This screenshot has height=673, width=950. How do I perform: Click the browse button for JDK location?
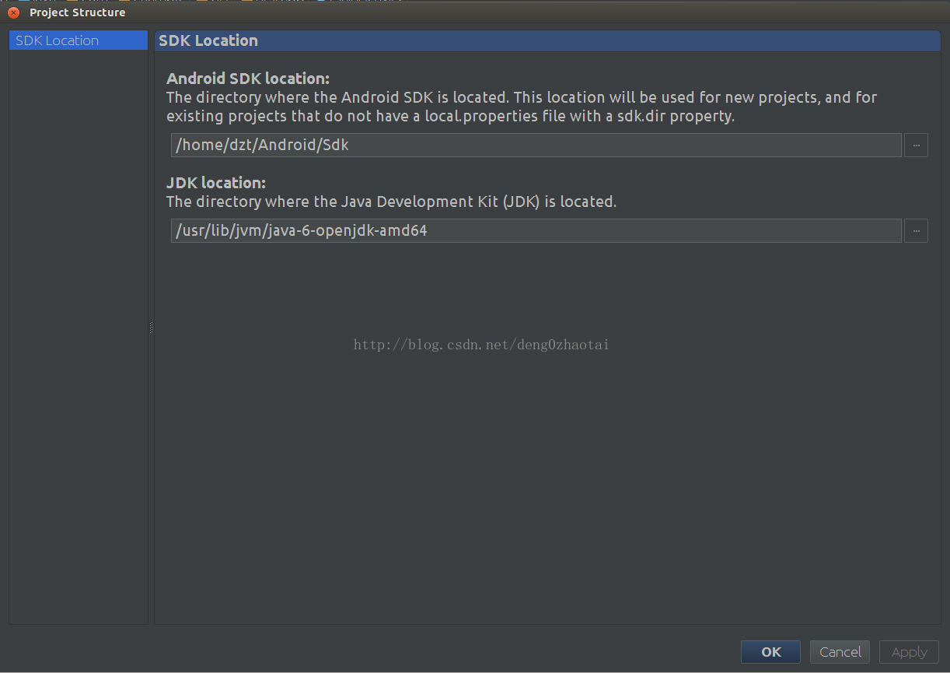tap(916, 230)
